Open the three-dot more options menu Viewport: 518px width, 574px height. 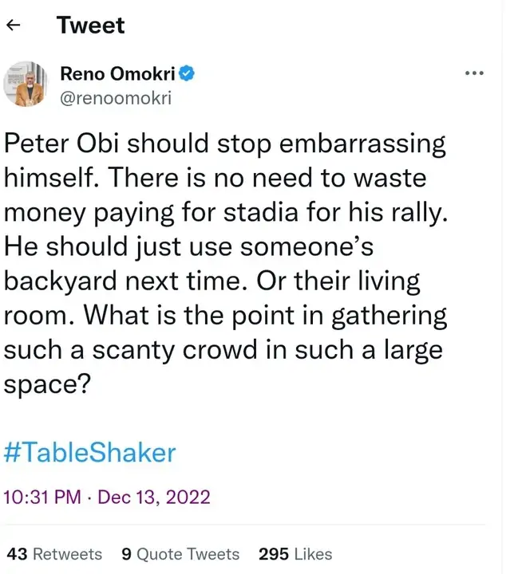474,73
